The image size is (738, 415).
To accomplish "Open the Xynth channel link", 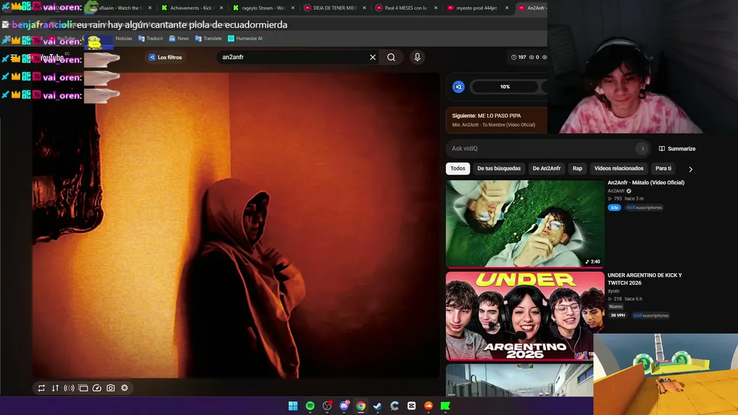I will (613, 292).
